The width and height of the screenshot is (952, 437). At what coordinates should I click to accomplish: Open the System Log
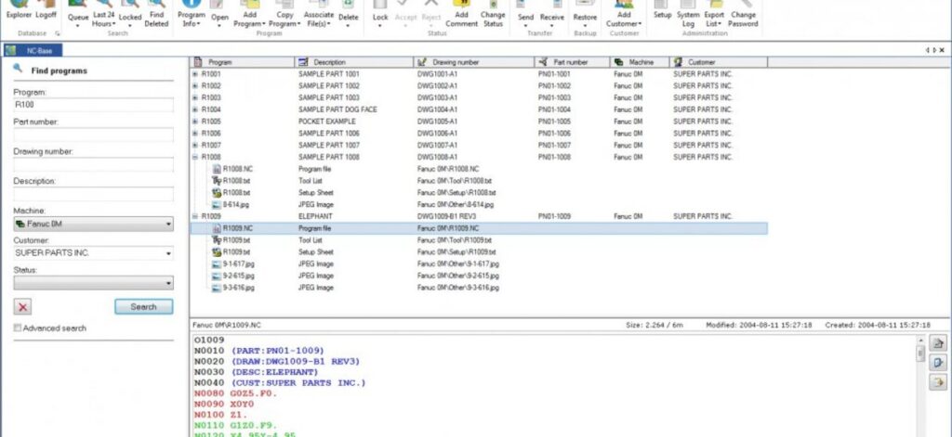[x=688, y=15]
